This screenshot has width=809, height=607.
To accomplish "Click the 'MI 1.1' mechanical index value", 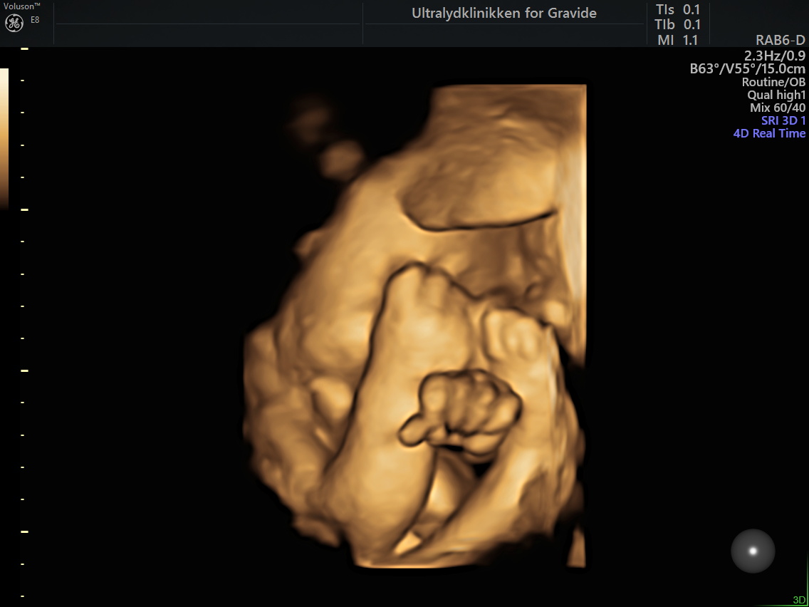I will pos(677,40).
